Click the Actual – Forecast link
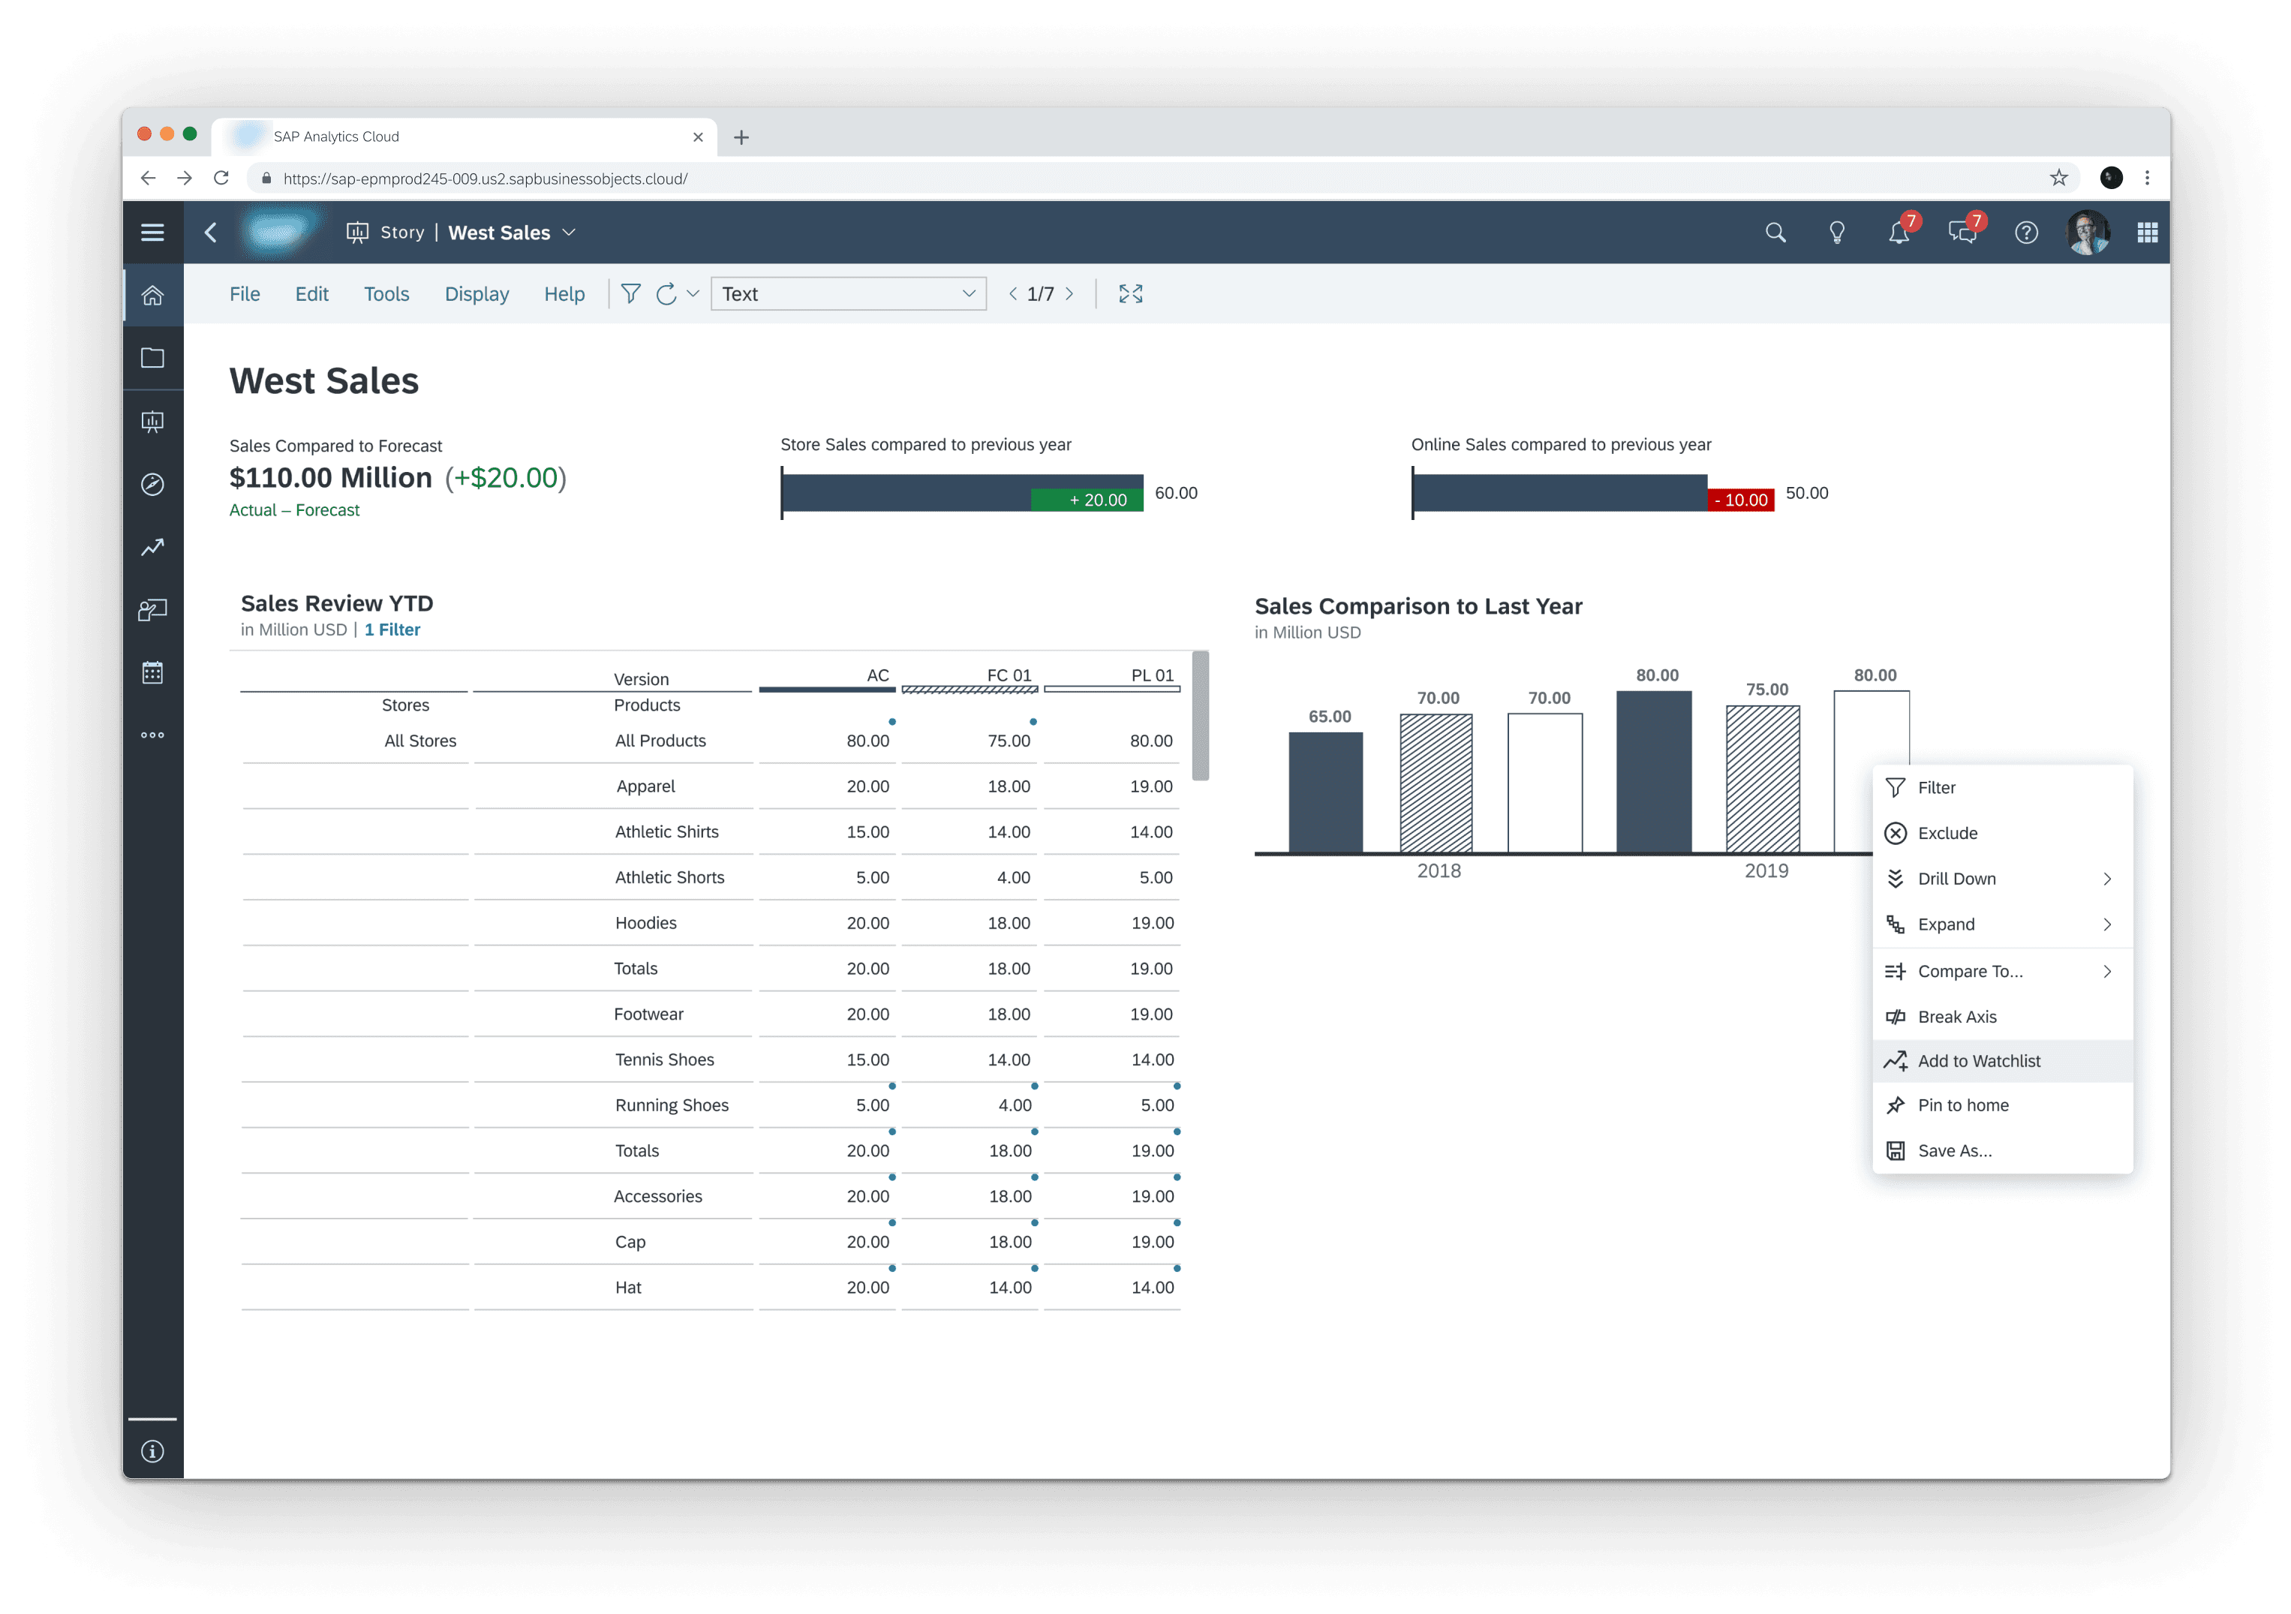Screen dimensions: 2291x1614 [294, 509]
